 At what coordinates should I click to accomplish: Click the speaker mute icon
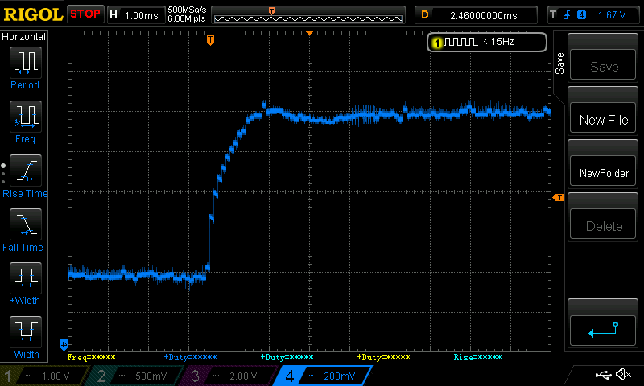coord(622,375)
